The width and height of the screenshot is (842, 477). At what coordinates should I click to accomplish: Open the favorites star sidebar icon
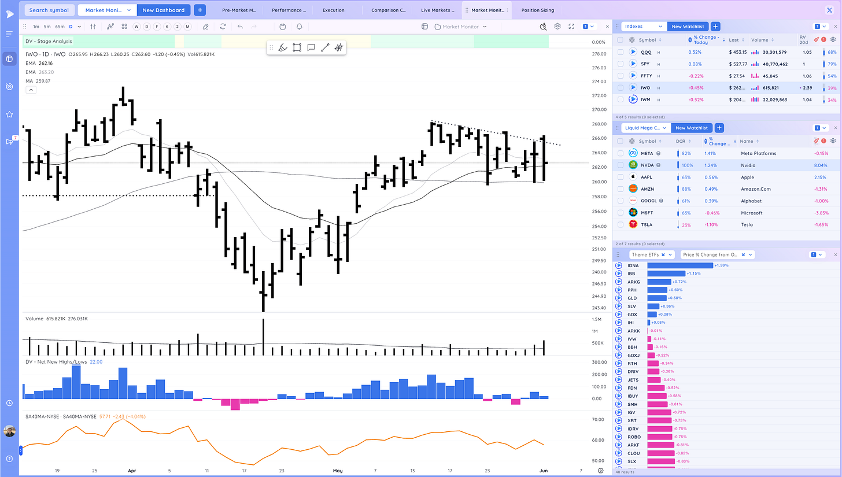(x=9, y=114)
